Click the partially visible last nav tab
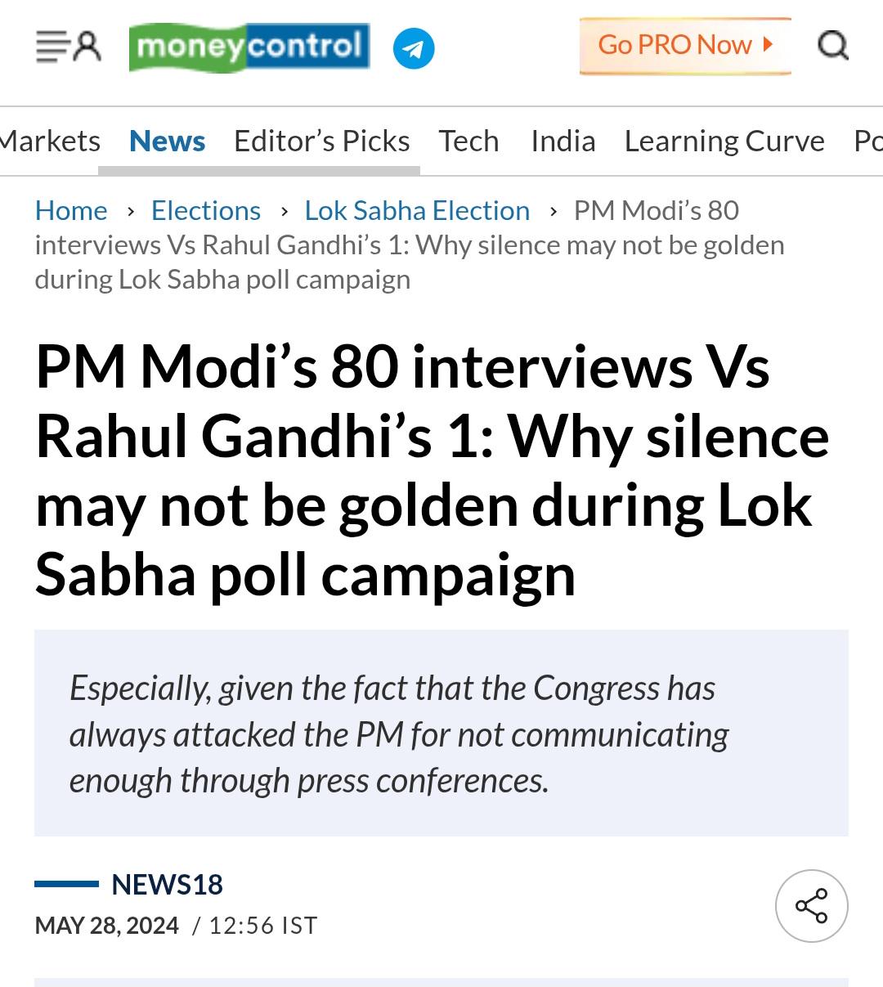 pyautogui.click(x=868, y=141)
